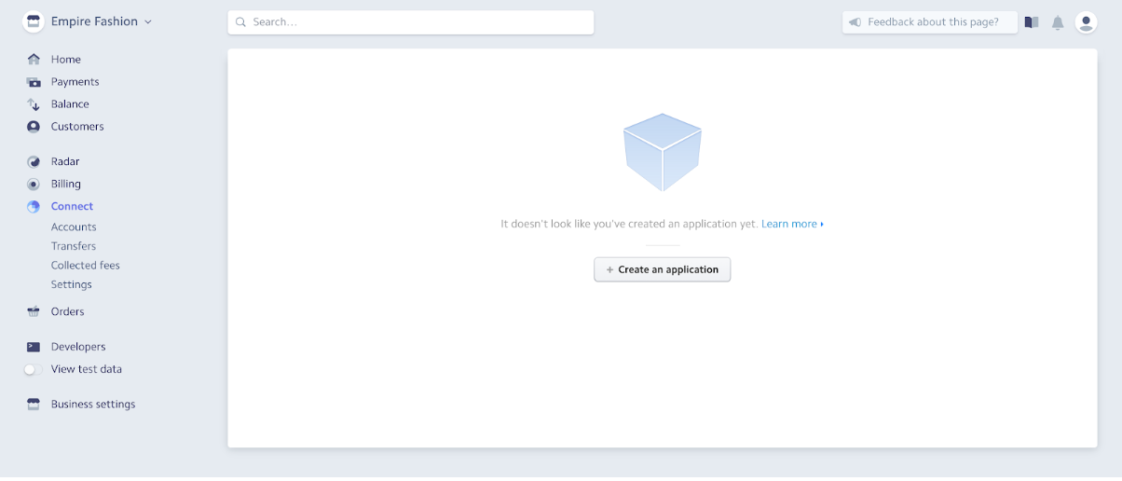This screenshot has height=481, width=1122.
Task: Click the feedback megaphone icon
Action: point(855,22)
